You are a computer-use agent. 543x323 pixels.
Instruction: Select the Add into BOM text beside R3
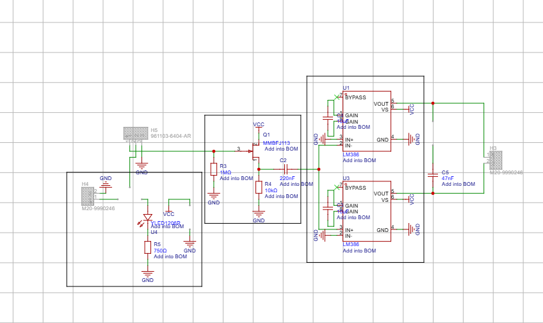tap(236, 178)
